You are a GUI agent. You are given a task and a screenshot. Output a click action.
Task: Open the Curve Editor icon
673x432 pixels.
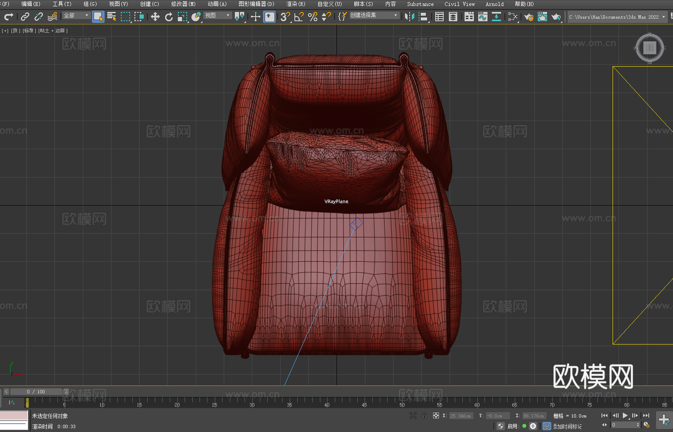click(483, 17)
